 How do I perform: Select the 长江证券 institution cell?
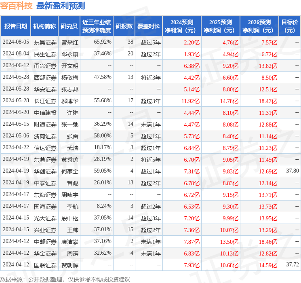(x=45, y=101)
